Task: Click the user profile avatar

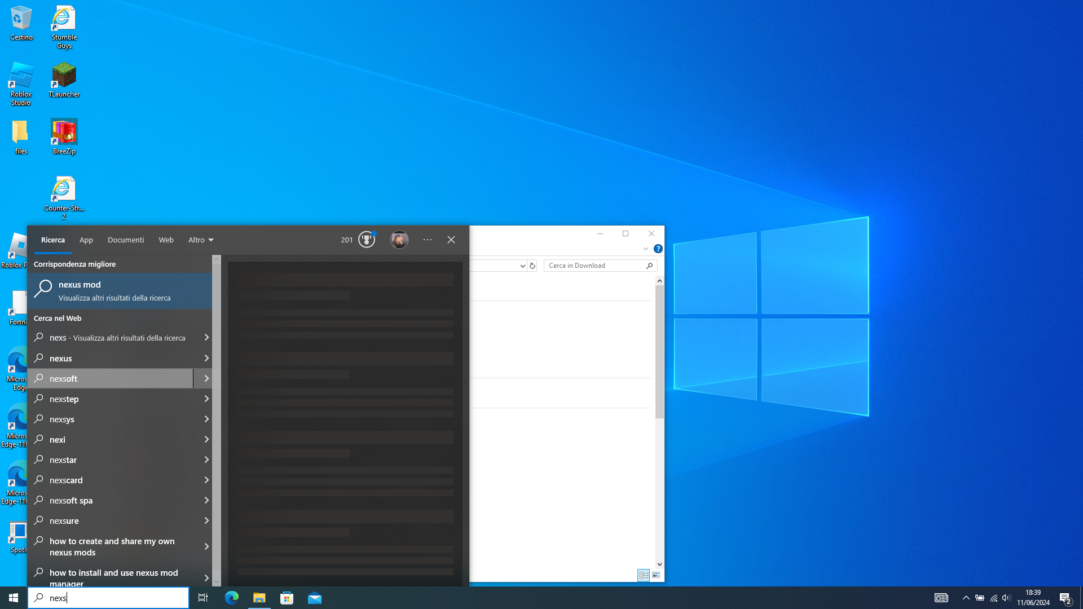Action: coord(399,240)
